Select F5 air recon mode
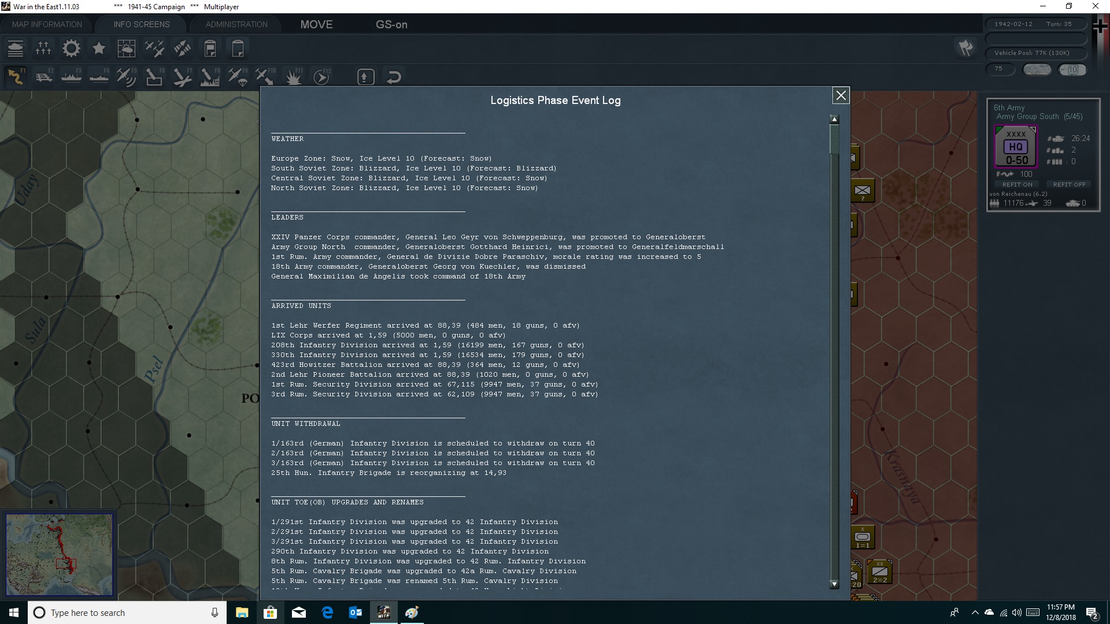Screen dimensions: 1110x624 (x=127, y=77)
